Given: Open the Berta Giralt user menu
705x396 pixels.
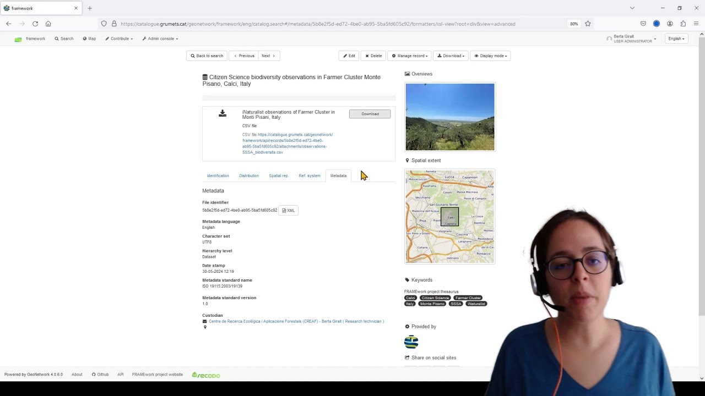Looking at the screenshot, I should [x=631, y=38].
